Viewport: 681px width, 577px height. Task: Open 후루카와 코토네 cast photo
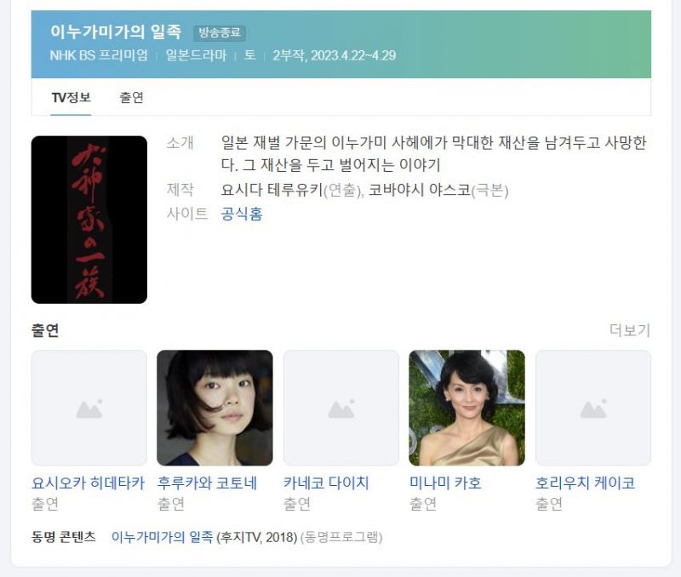click(215, 408)
